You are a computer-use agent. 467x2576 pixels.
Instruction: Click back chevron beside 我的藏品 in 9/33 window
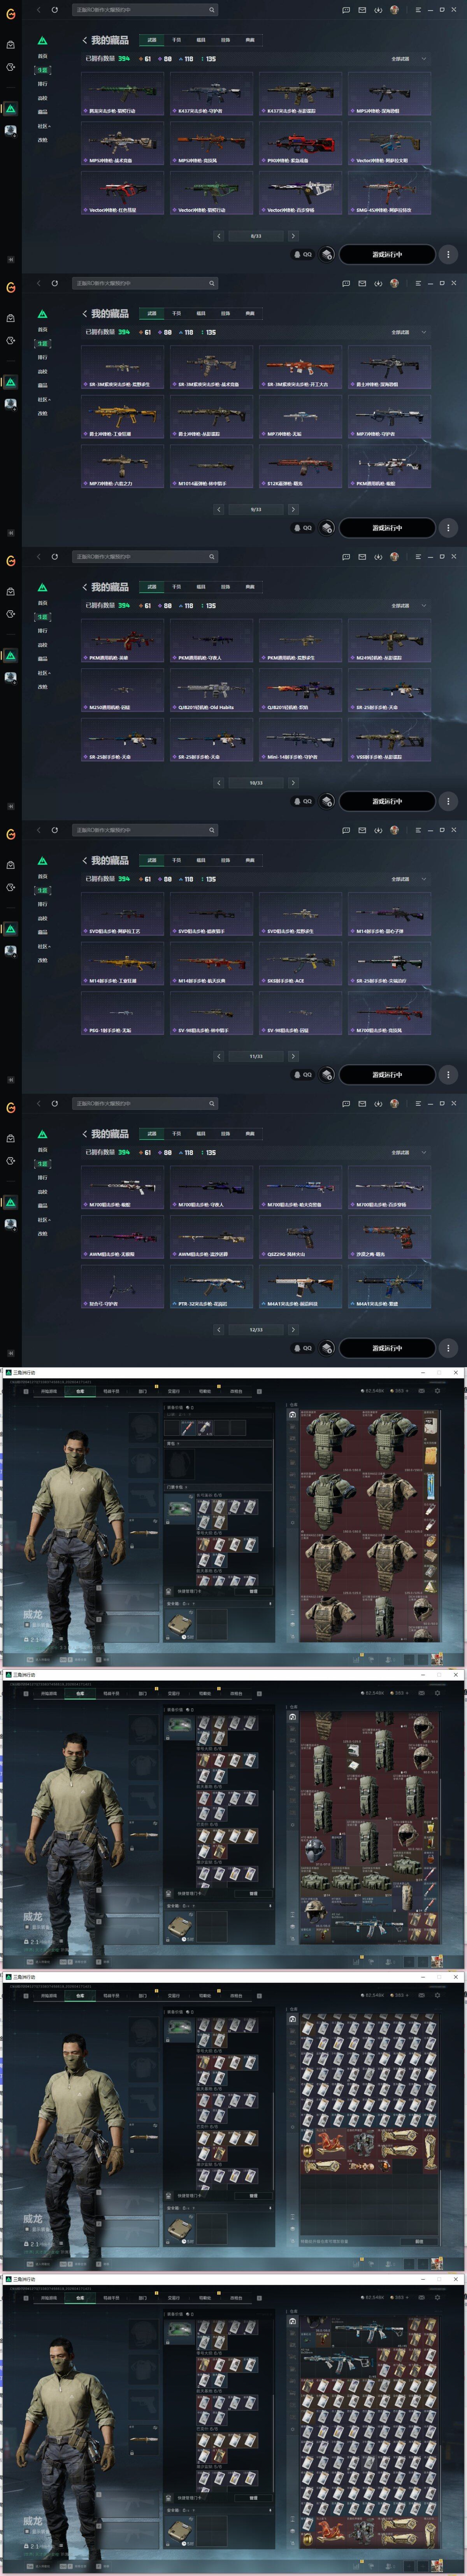click(x=84, y=314)
